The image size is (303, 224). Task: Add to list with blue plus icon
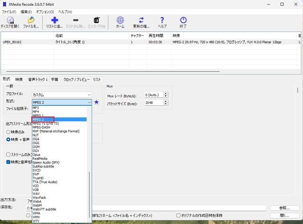[x=54, y=20]
